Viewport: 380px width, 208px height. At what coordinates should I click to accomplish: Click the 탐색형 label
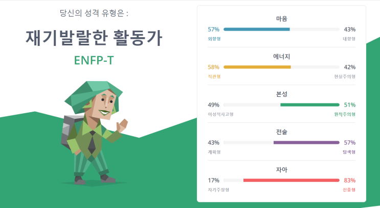[349, 152]
